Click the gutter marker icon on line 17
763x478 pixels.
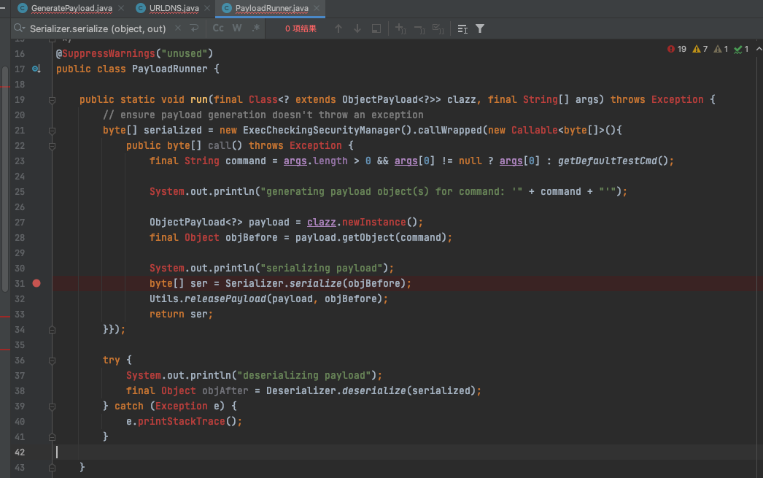[36, 69]
